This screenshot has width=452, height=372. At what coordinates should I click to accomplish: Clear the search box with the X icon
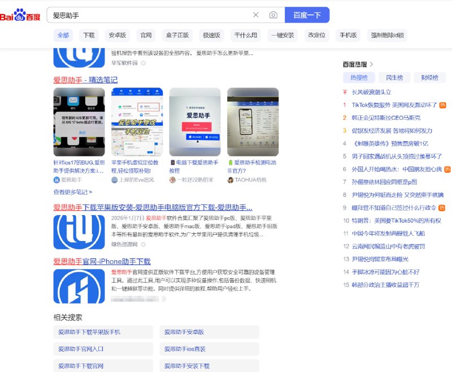(256, 15)
